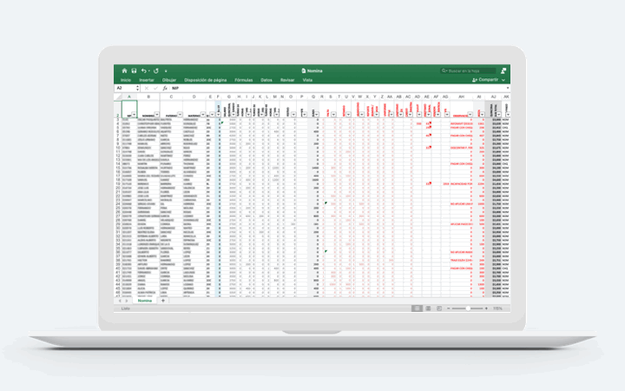Open the filter dropdown in column AI
The width and height of the screenshot is (625, 391).
coord(482,115)
